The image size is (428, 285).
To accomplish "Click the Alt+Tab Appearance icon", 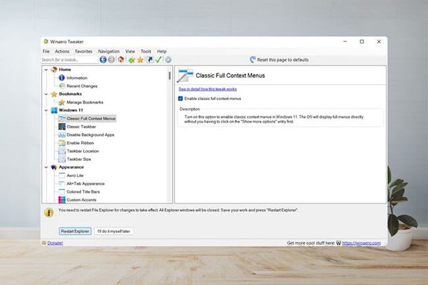I will tap(62, 184).
